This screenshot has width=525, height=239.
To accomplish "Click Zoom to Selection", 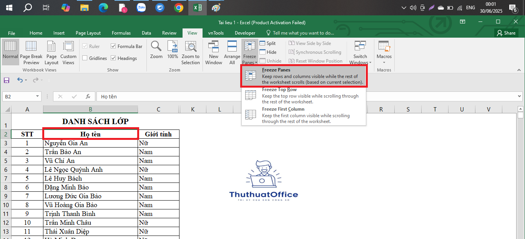I will coord(191,52).
